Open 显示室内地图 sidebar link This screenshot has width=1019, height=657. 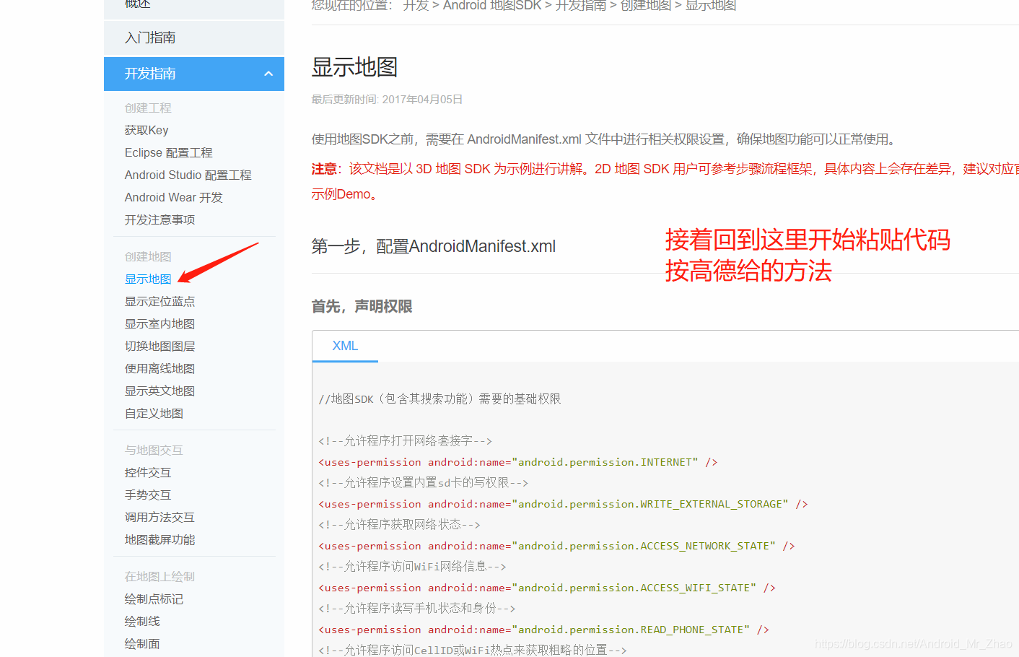[159, 323]
